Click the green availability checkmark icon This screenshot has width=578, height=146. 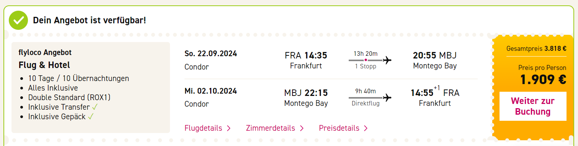18,20
